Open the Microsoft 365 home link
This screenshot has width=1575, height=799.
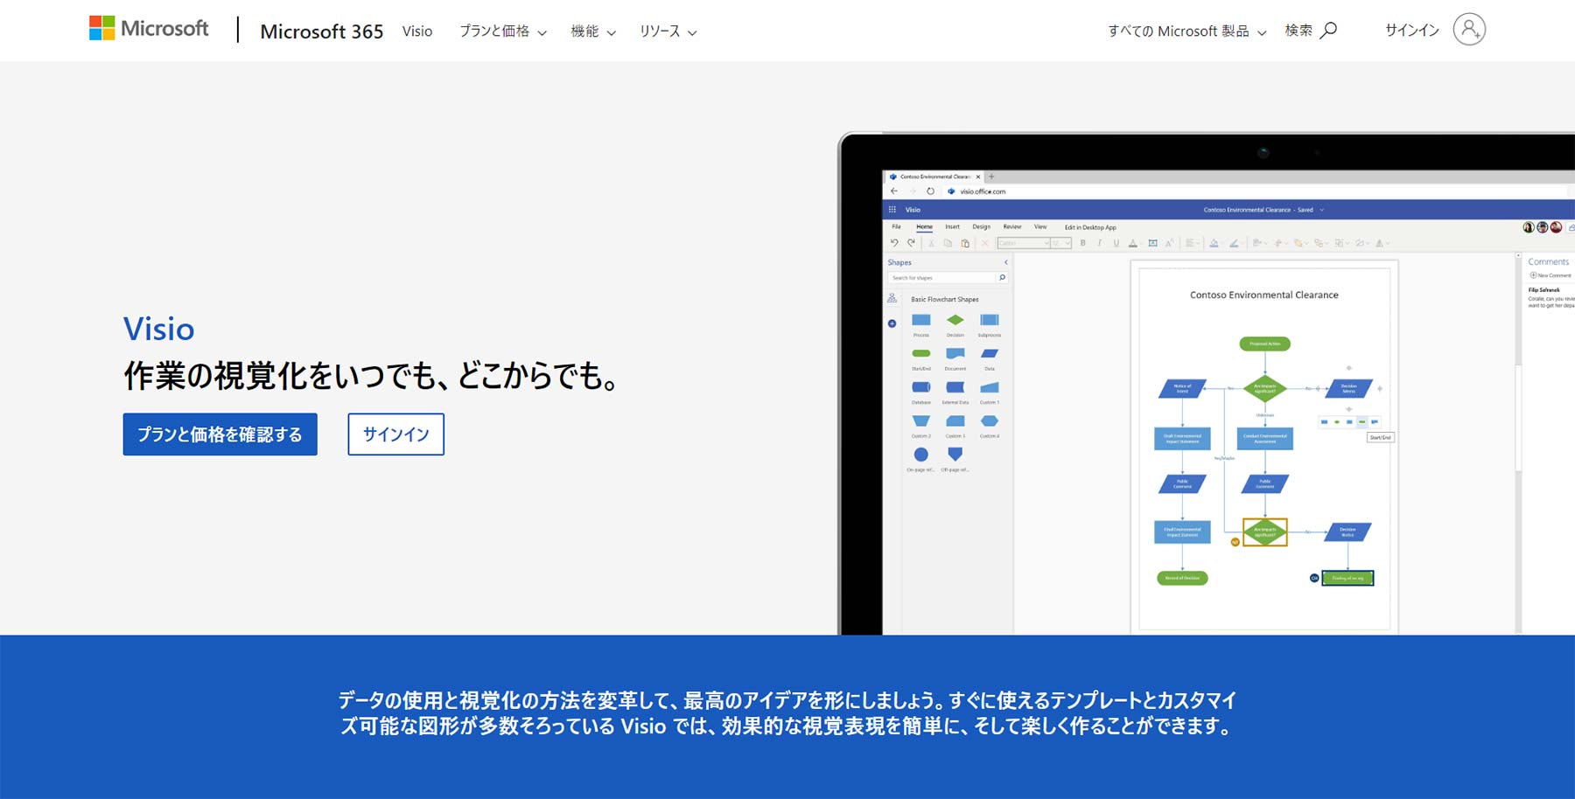322,31
